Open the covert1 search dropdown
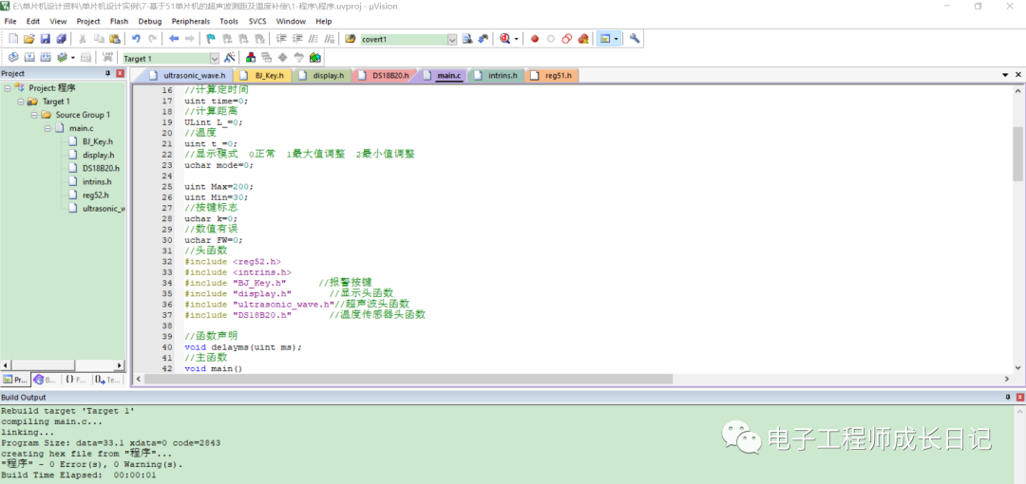Screen dimensions: 1026x484 452,39
